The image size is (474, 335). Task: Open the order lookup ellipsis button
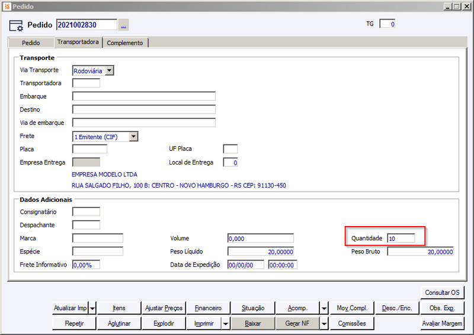coord(123,25)
